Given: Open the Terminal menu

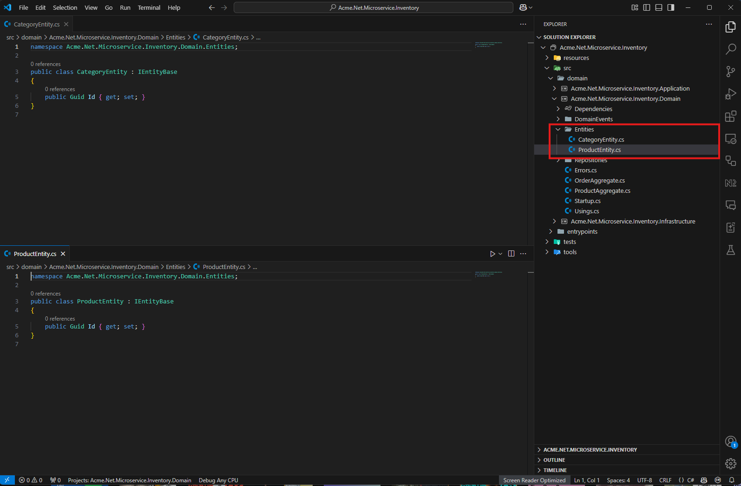Looking at the screenshot, I should 149,7.
